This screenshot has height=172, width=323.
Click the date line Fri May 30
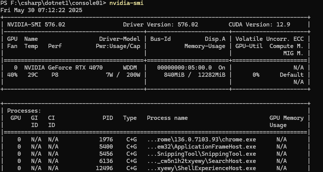coord(41,10)
